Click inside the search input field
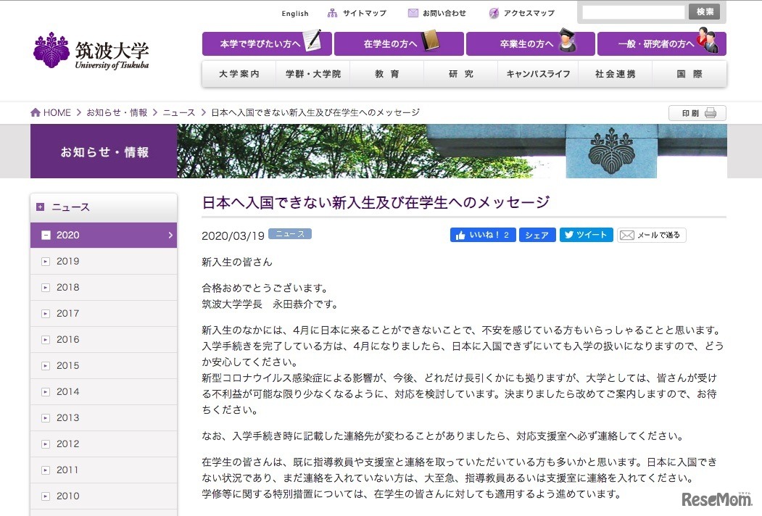762x516 pixels. pyautogui.click(x=631, y=12)
